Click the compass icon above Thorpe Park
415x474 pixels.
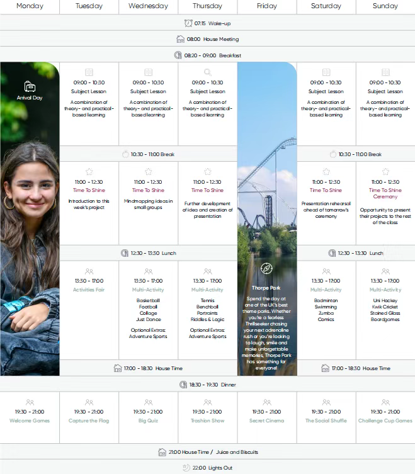[266, 269]
